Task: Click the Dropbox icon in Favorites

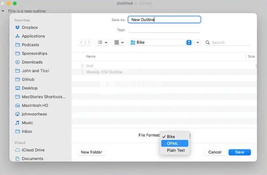Action: [x=17, y=27]
